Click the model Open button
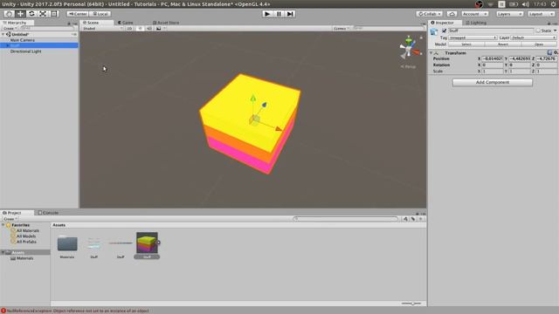Viewport: 559px width, 314px height. point(539,44)
